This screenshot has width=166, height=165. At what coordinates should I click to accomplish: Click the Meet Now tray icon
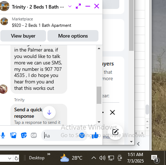(x=120, y=158)
